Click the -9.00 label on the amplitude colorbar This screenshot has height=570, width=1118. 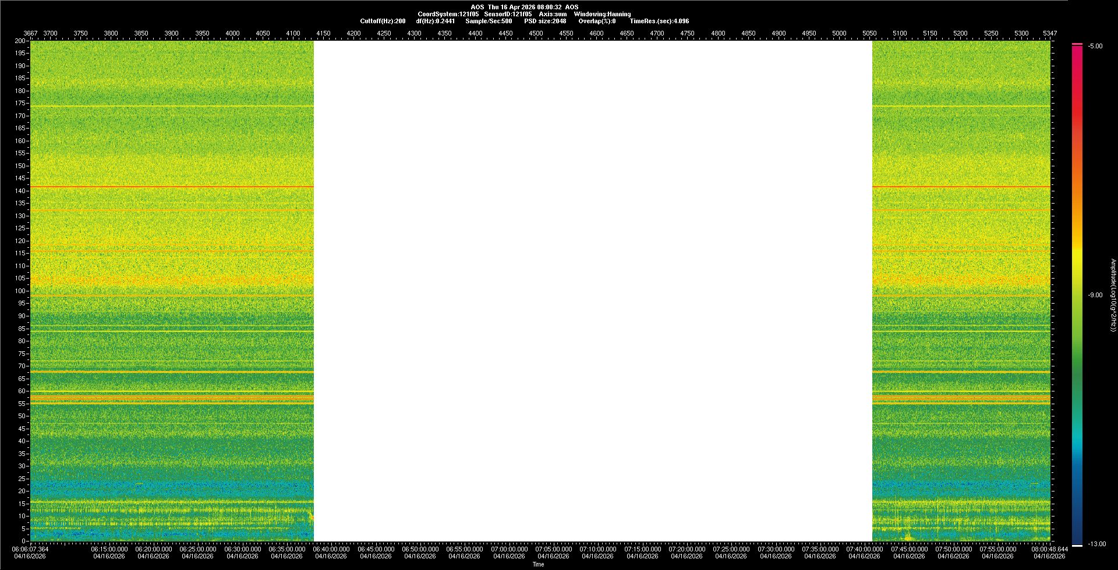coord(1095,295)
